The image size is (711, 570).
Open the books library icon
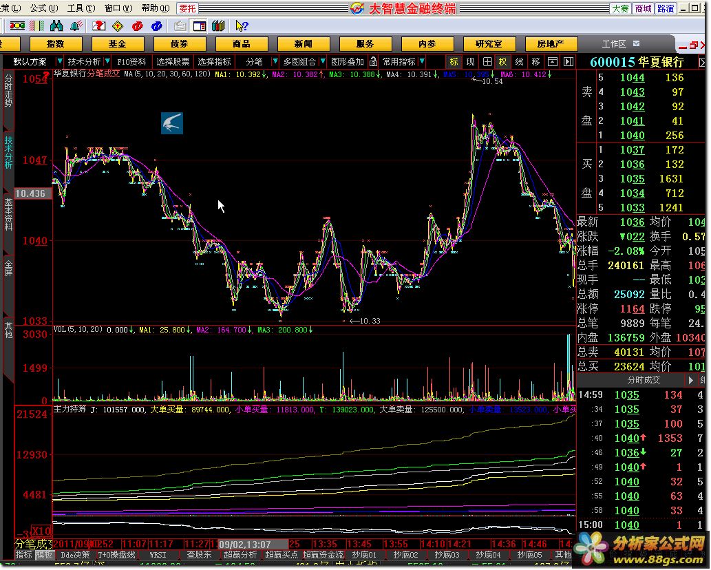coord(218,26)
